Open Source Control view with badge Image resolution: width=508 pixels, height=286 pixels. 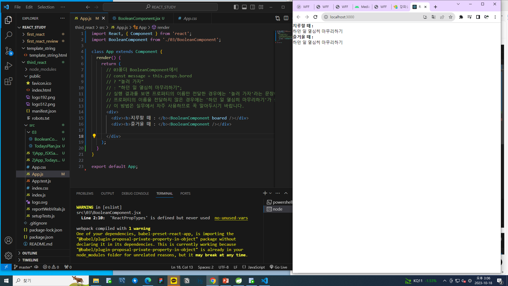pyautogui.click(x=8, y=51)
